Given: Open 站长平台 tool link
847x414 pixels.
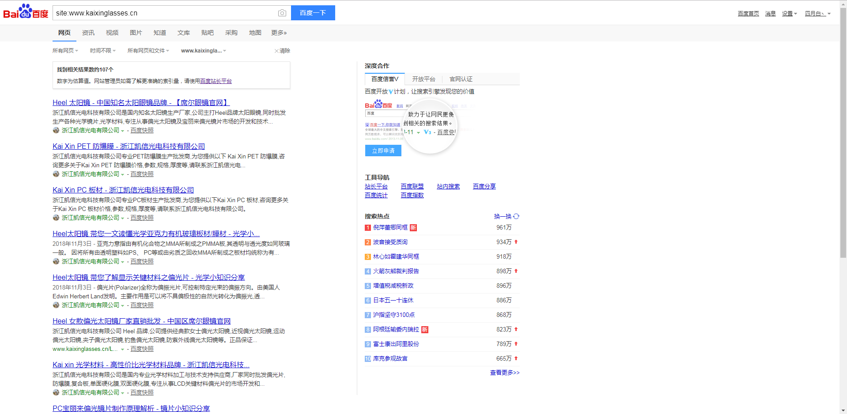Looking at the screenshot, I should coord(376,186).
